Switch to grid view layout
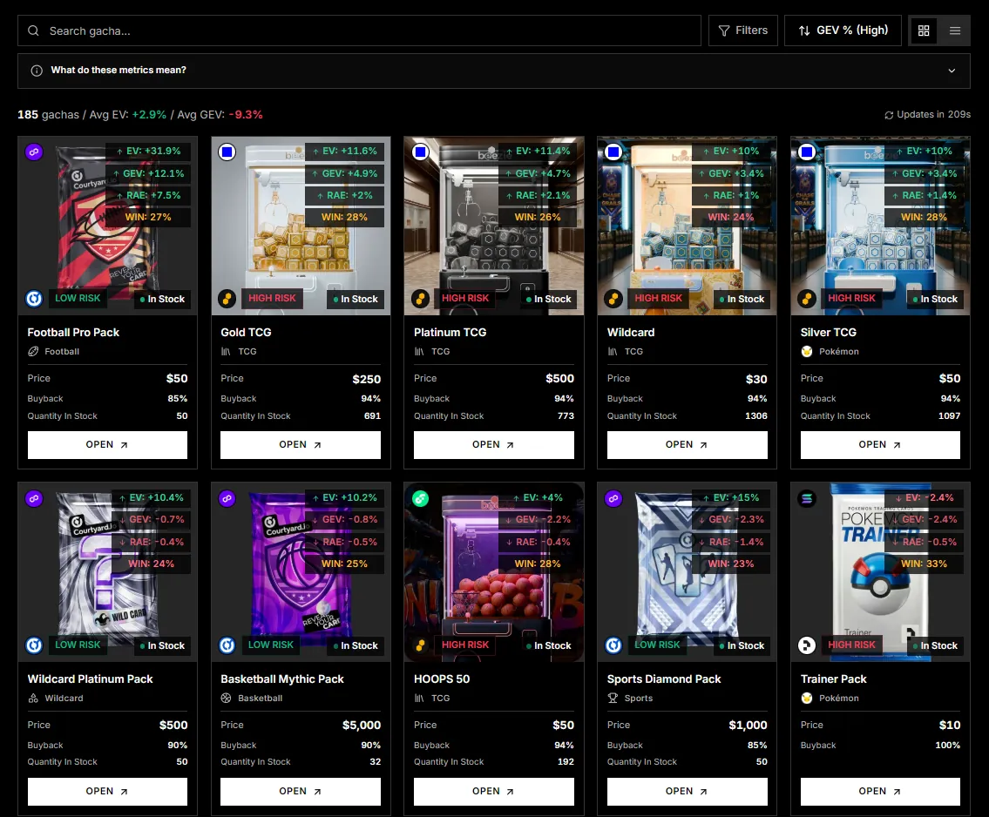989x817 pixels. 924,30
